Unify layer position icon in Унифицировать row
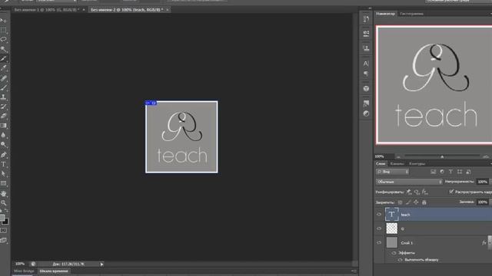 409,192
